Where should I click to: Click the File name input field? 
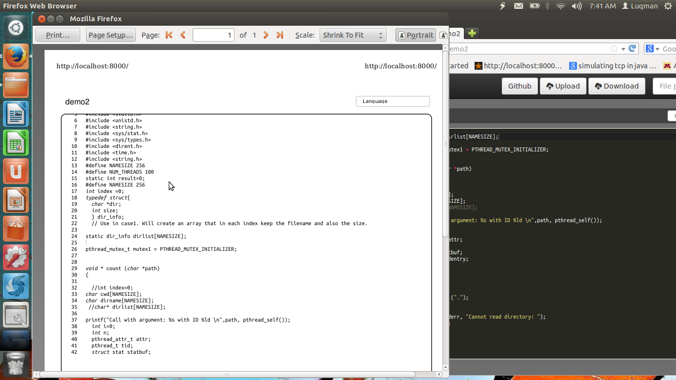(x=665, y=86)
